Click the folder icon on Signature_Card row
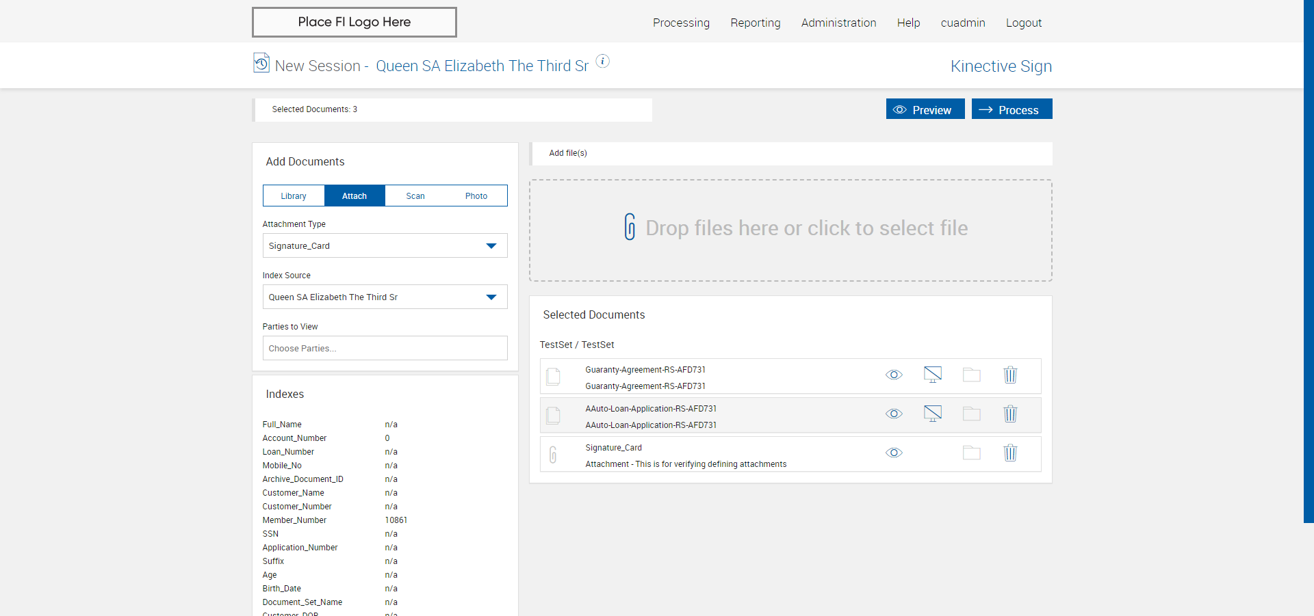The image size is (1314, 616). (971, 453)
